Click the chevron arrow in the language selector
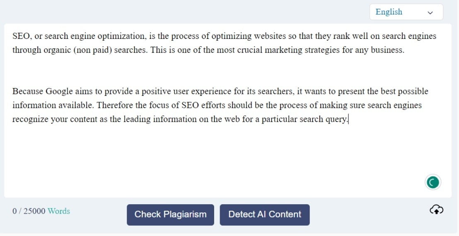Image resolution: width=459 pixels, height=236 pixels. tap(430, 12)
